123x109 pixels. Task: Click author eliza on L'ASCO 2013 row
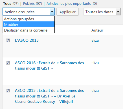(95, 41)
